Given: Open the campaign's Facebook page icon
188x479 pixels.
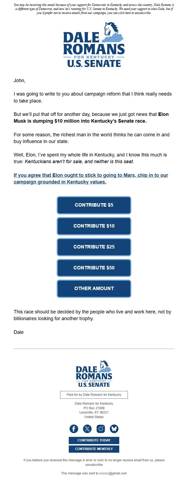Looking at the screenshot, I should click(74, 429).
